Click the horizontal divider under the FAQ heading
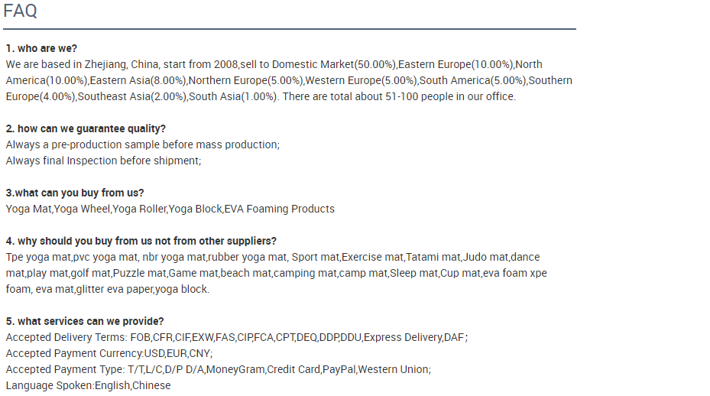 coord(290,29)
